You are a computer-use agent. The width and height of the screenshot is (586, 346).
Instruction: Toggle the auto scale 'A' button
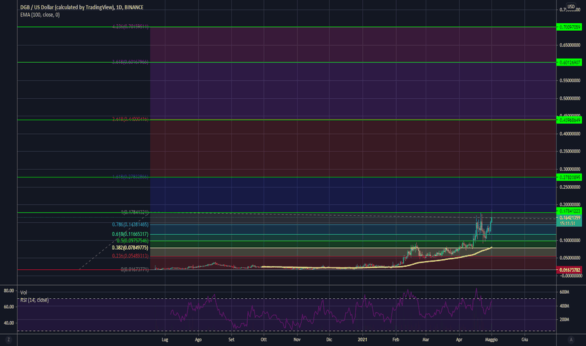(x=571, y=340)
